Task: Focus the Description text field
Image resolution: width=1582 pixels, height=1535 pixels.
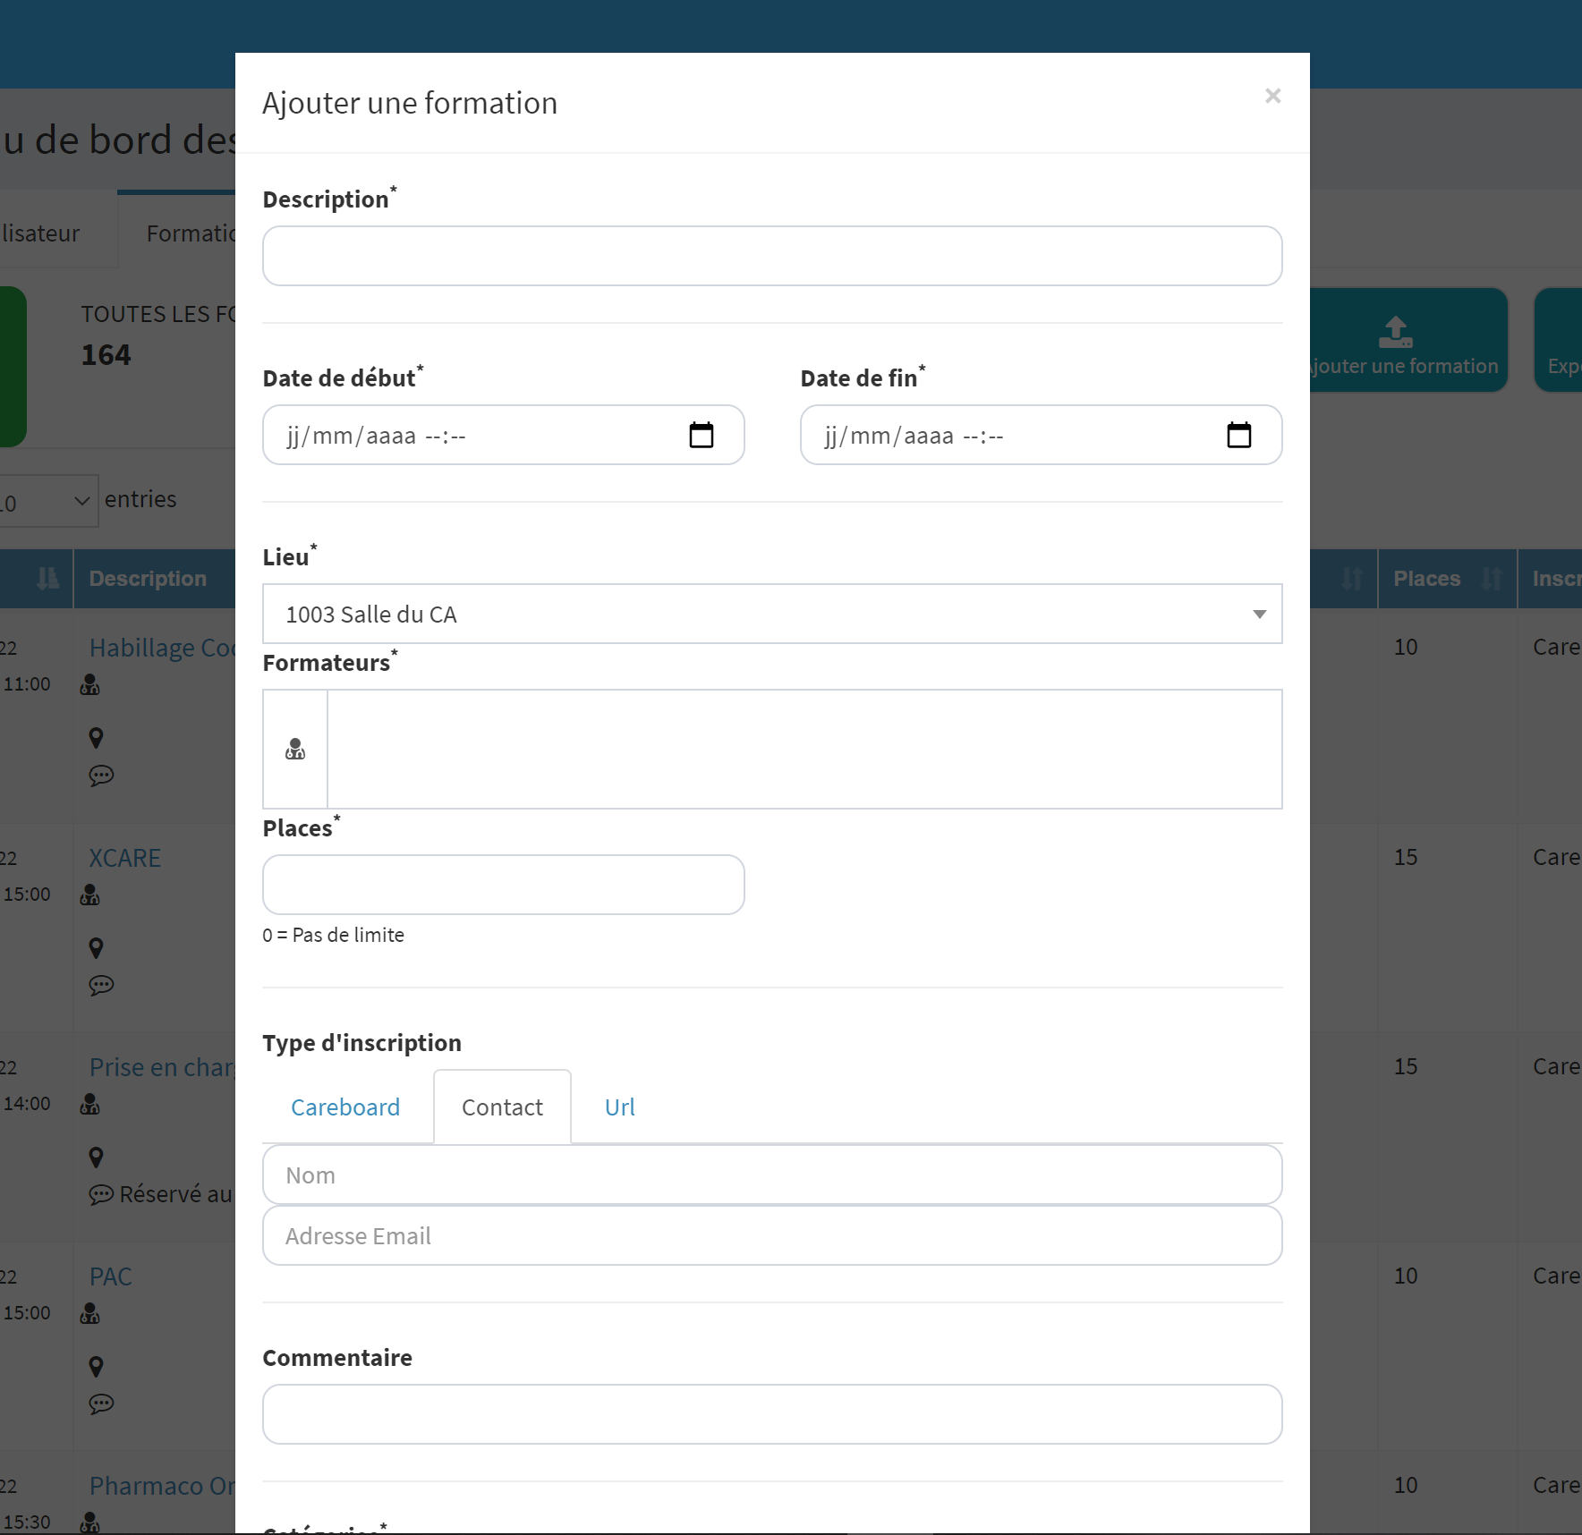Action: click(x=772, y=256)
